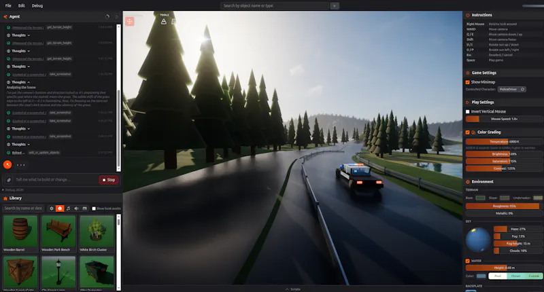544x292 pixels.
Task: Click the orange agent avatar button
Action: tap(7, 165)
